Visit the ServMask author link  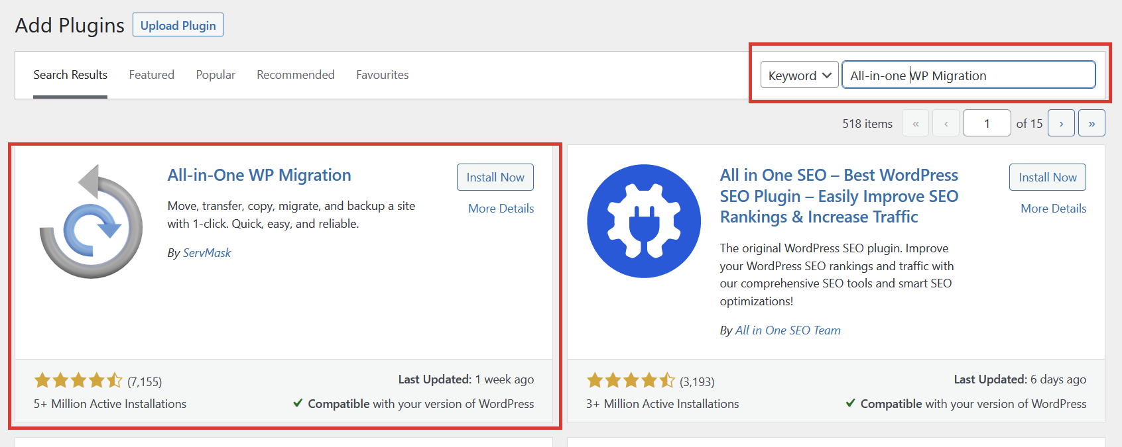coord(207,253)
